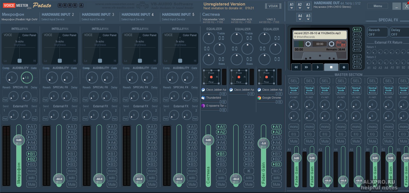This screenshot has height=193, width=409.
Task: Route the cassette recorder to A1
Action: pyautogui.click(x=357, y=29)
